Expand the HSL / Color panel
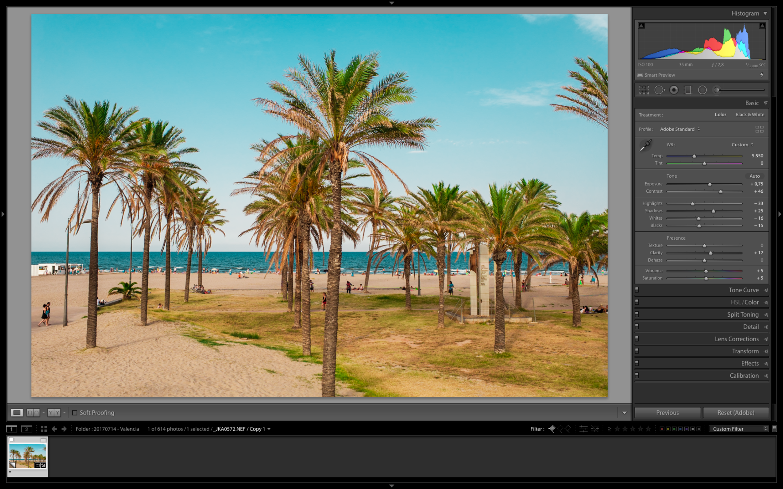783x489 pixels. click(x=744, y=302)
